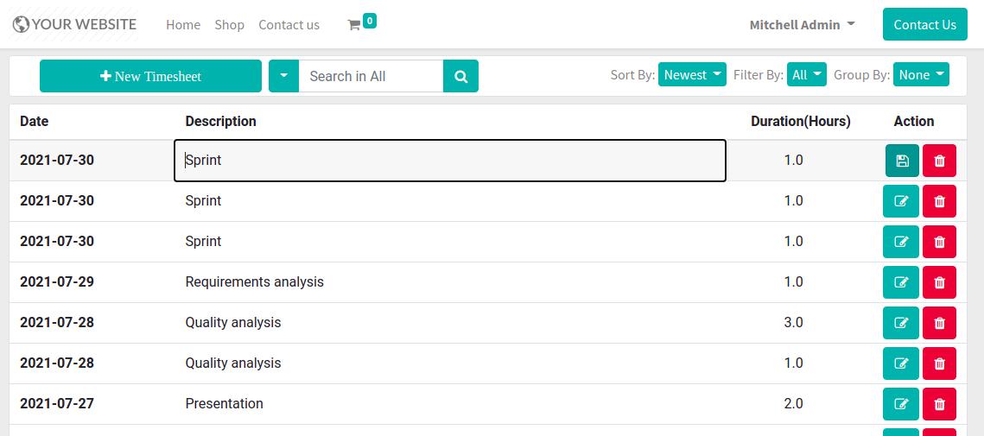Click the New Timesheet button
This screenshot has width=984, height=436.
pos(150,76)
